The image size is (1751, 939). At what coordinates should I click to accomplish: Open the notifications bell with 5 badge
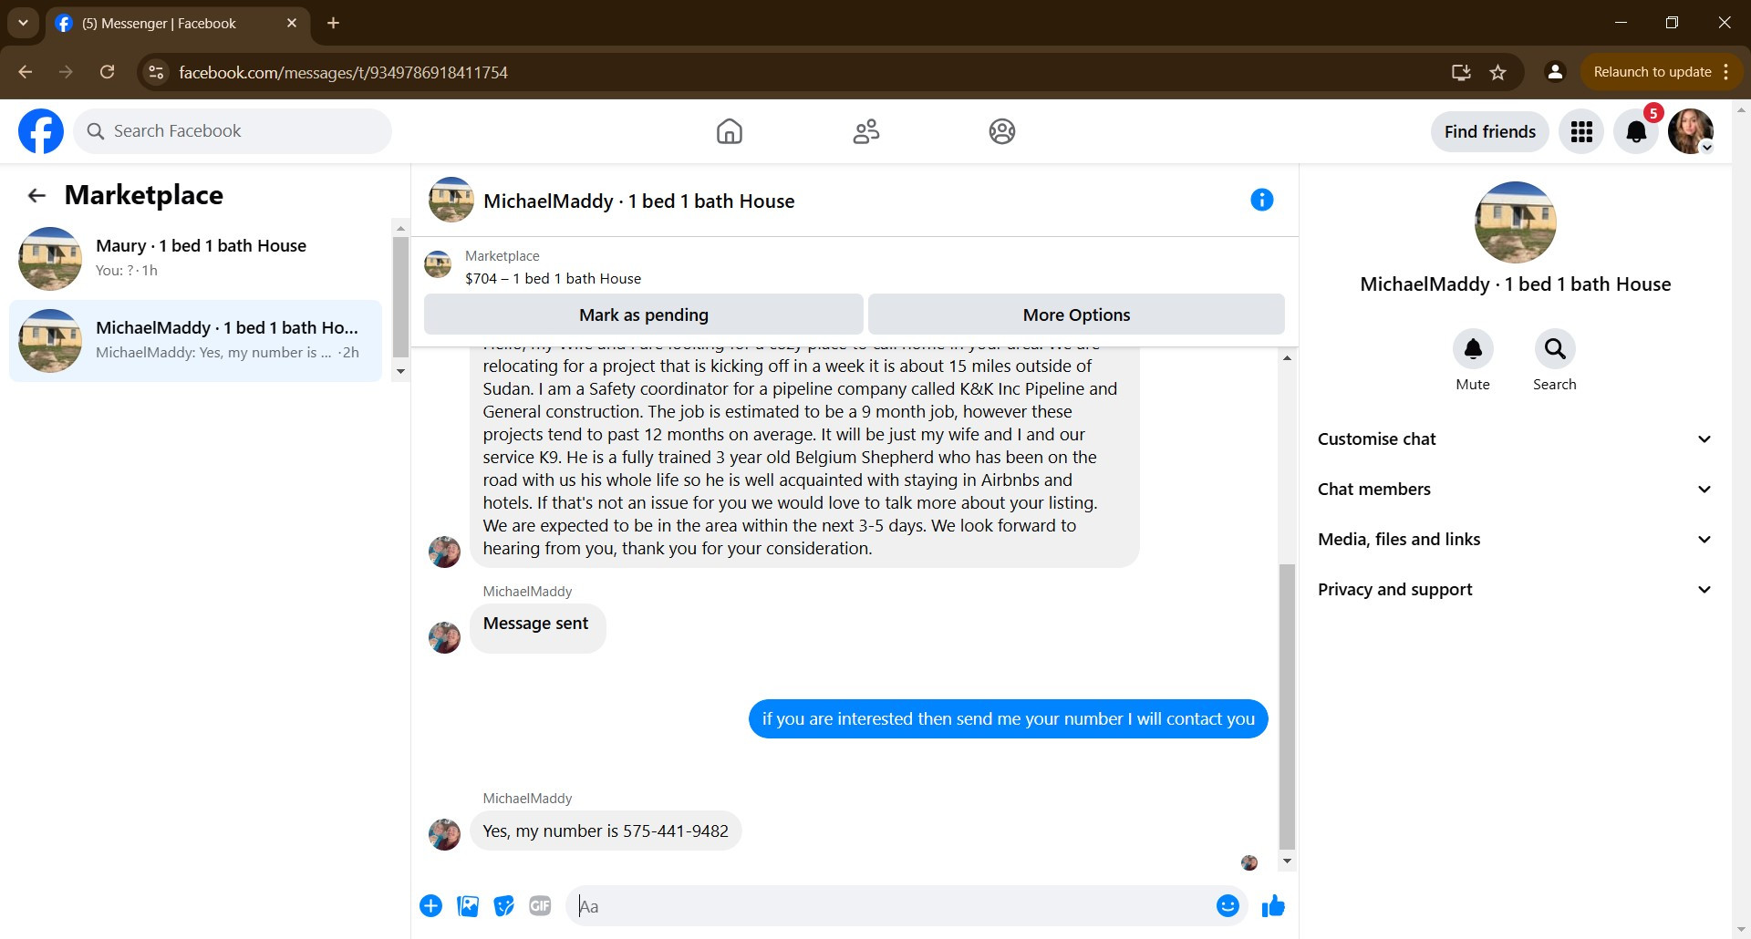pos(1637,131)
